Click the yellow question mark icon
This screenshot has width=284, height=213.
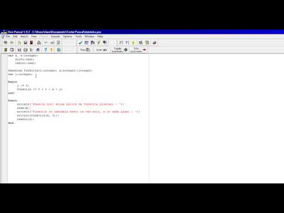click(x=51, y=50)
